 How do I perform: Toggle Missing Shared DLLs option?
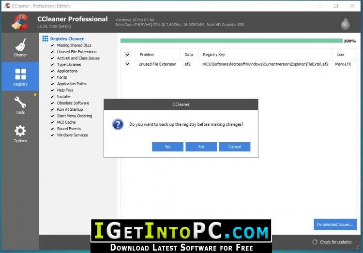click(52, 45)
